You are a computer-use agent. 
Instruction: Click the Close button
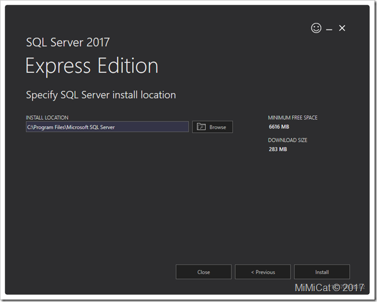click(204, 272)
